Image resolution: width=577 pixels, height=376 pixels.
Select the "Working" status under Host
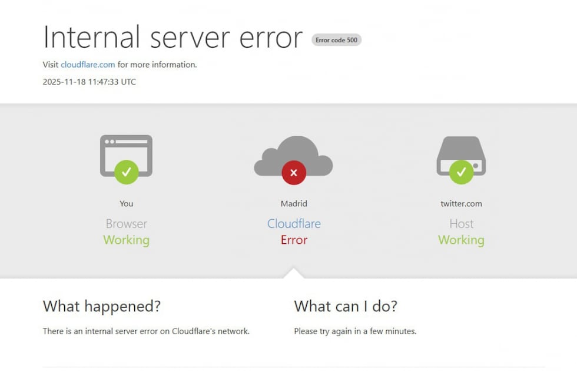[462, 240]
